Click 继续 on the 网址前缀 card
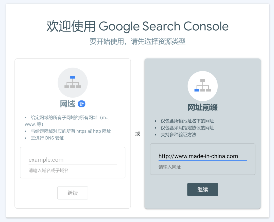 click(203, 189)
